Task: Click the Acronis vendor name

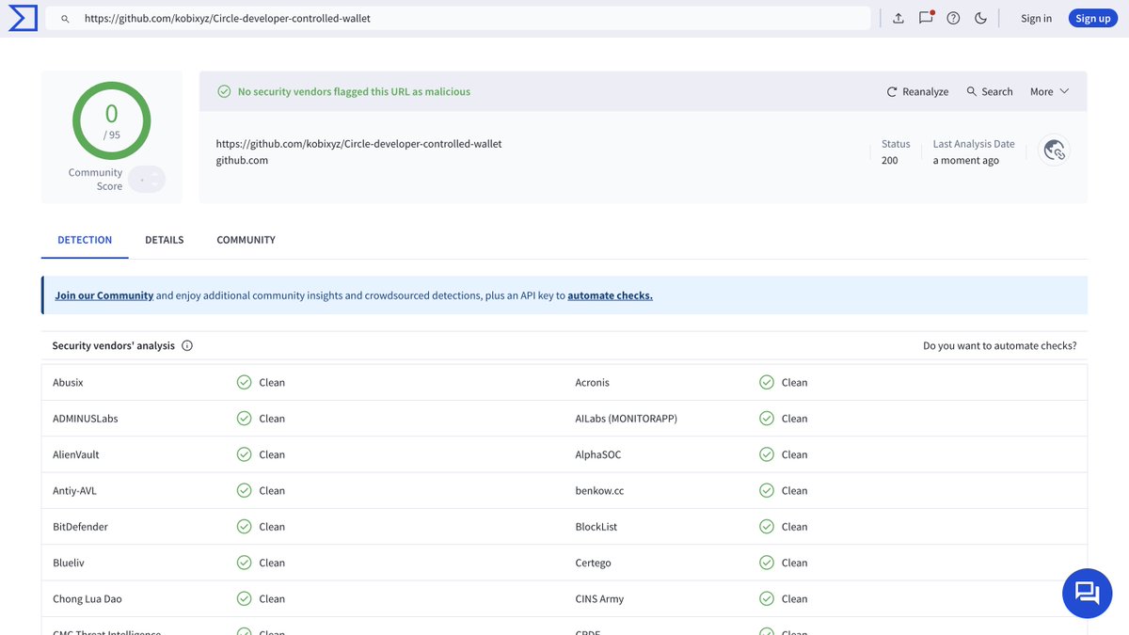Action: click(592, 382)
